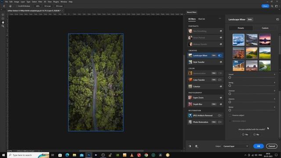281x158 pixels.
Task: Open Google Chrome from the taskbar
Action: click(146, 155)
